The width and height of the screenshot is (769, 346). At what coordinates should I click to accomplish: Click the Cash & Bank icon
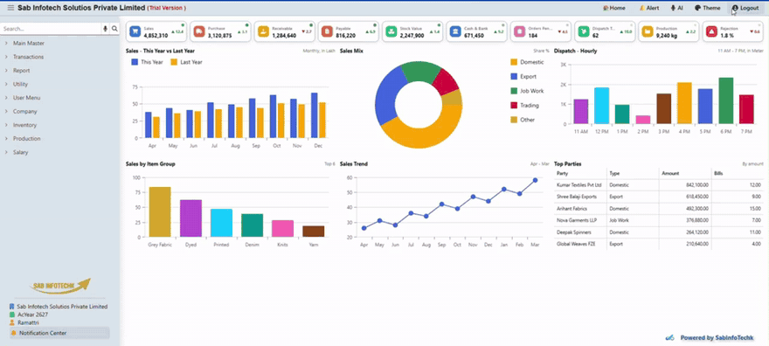point(455,31)
